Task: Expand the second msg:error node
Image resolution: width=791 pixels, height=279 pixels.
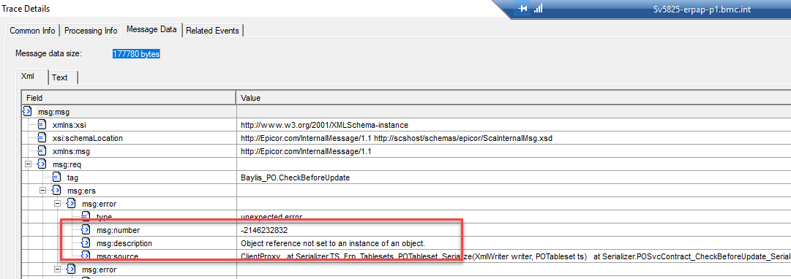Action: [58, 270]
